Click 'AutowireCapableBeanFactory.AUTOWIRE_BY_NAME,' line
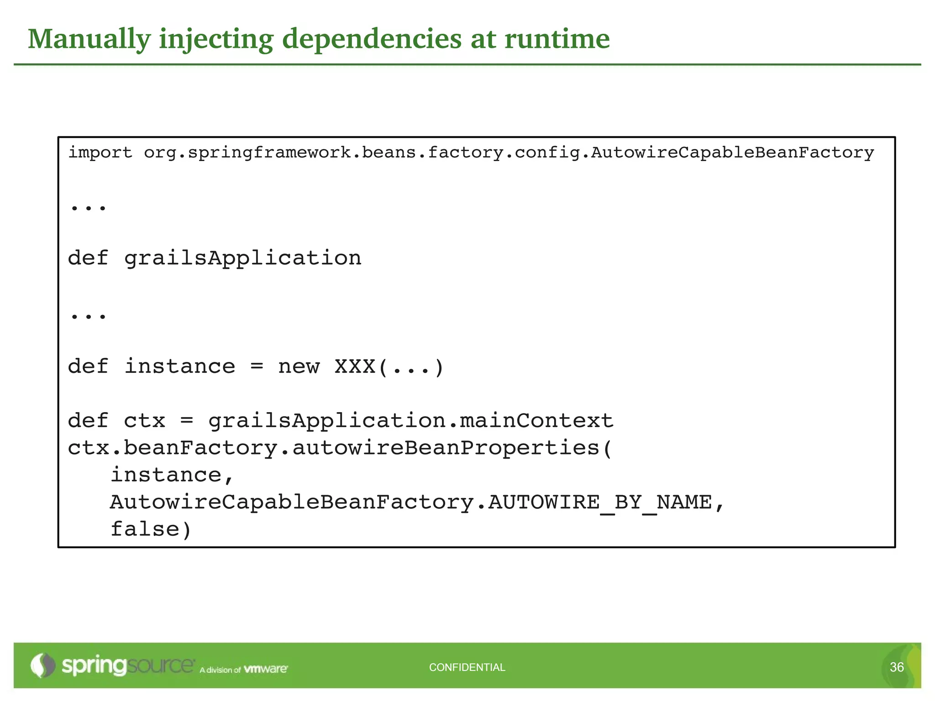The image size is (935, 701). click(417, 502)
